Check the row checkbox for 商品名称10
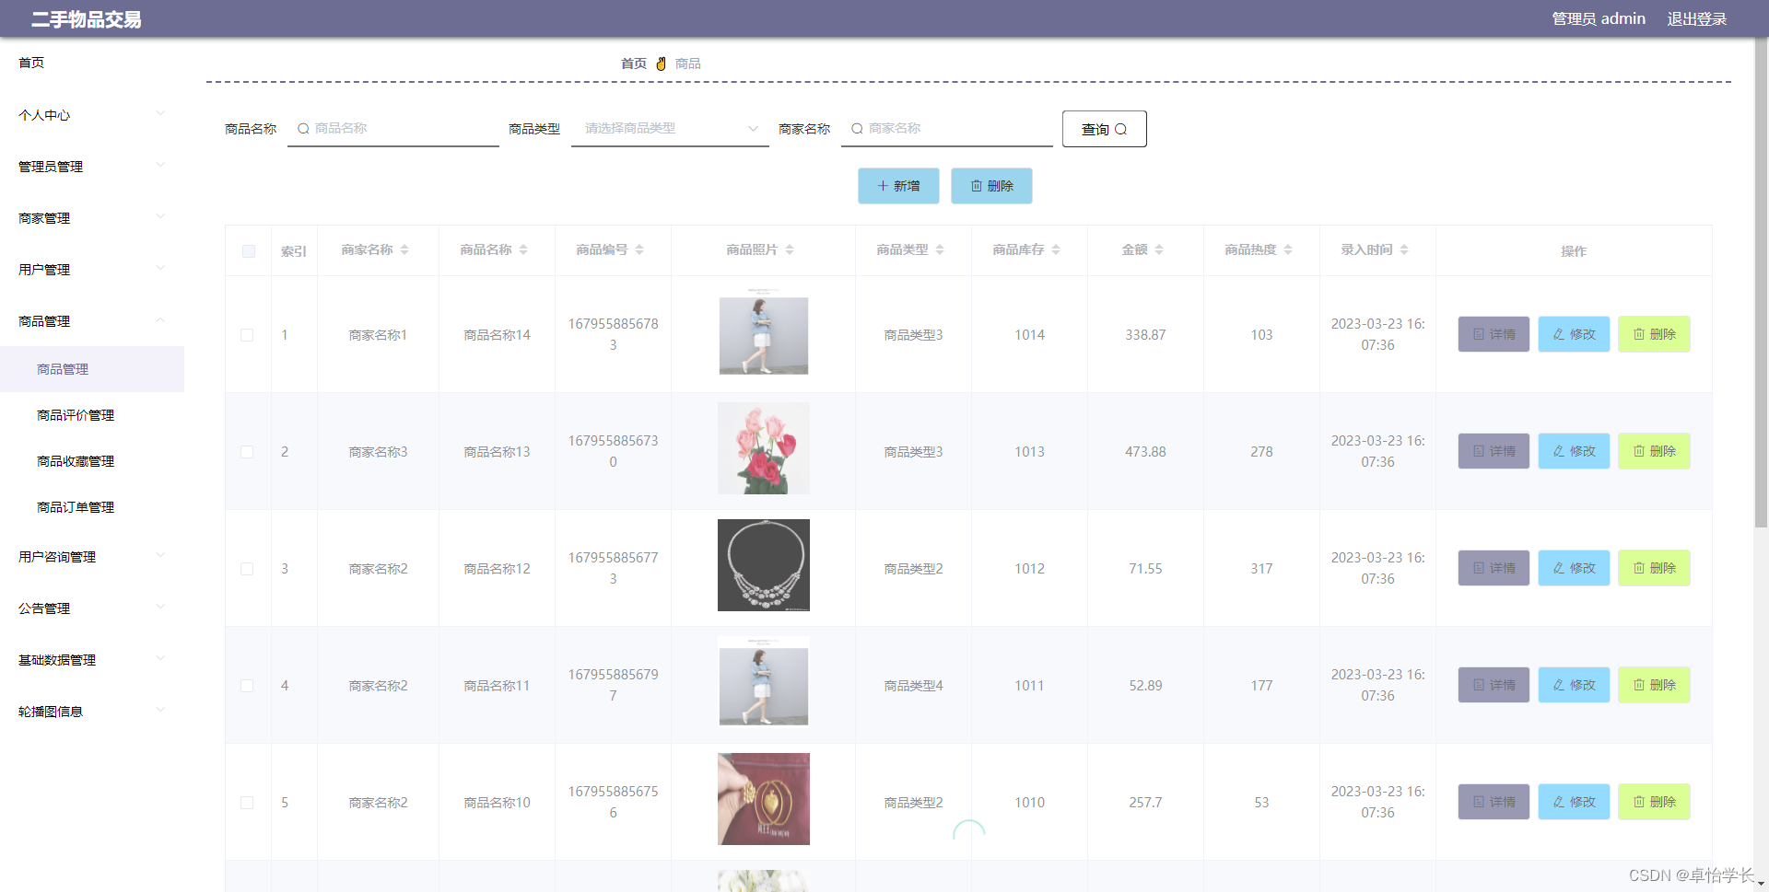The height and width of the screenshot is (892, 1769). (x=247, y=803)
